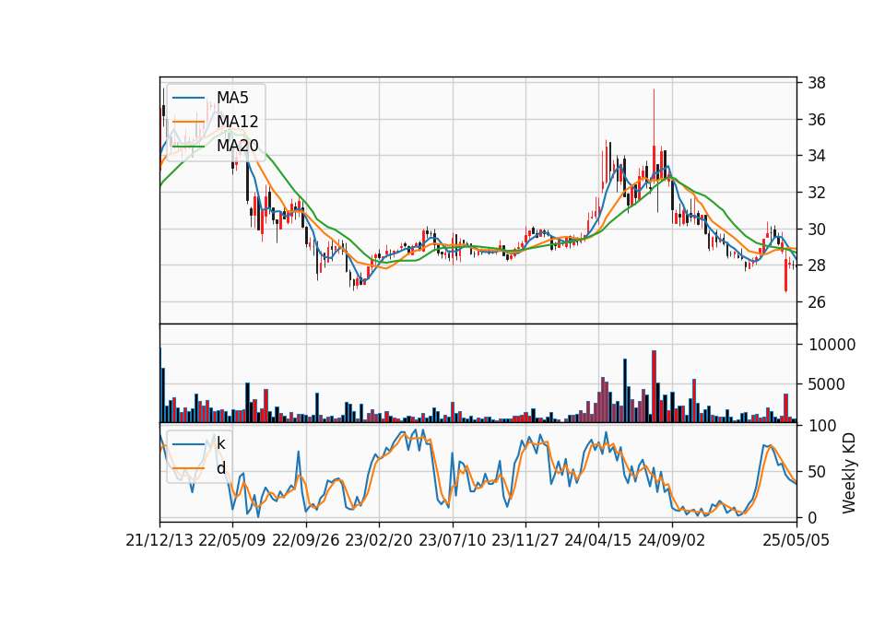Click the Weekly KD axis title

pyautogui.click(x=849, y=473)
